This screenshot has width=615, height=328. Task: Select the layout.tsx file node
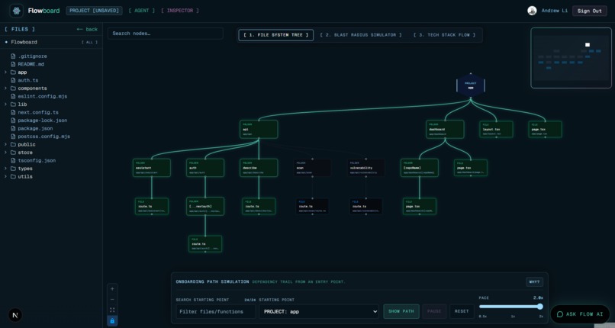point(496,130)
